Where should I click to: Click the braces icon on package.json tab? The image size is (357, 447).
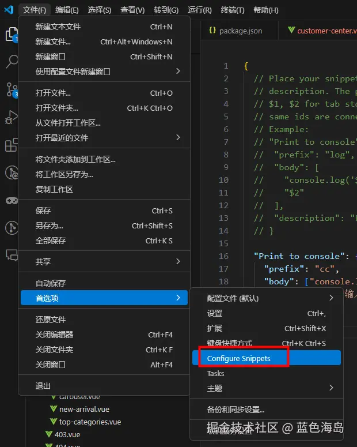[212, 30]
